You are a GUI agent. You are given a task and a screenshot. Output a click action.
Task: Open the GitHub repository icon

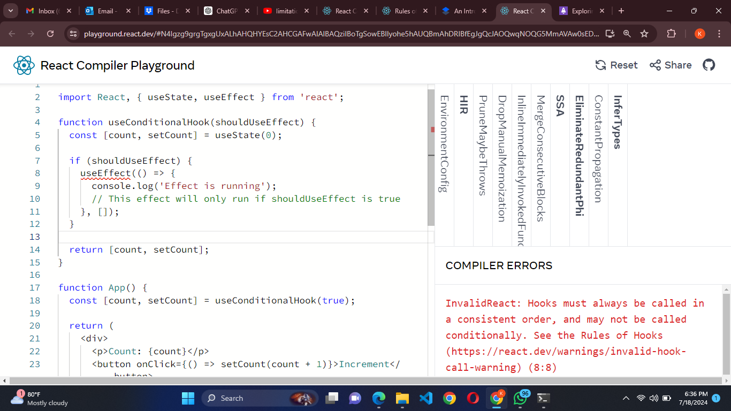(x=709, y=65)
